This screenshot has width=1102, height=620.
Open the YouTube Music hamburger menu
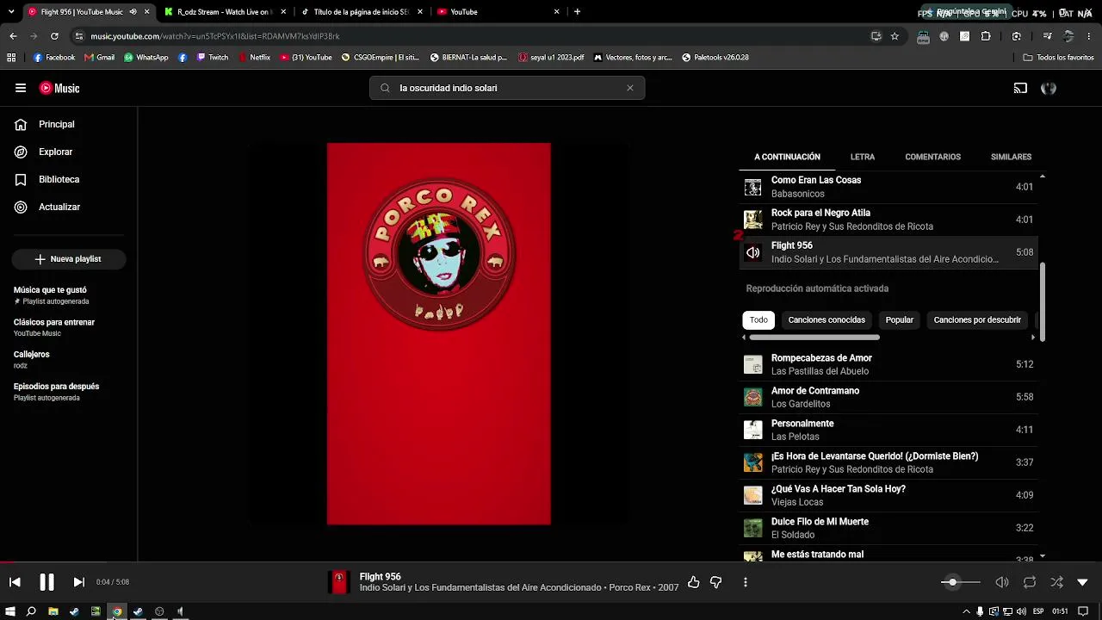pyautogui.click(x=21, y=88)
